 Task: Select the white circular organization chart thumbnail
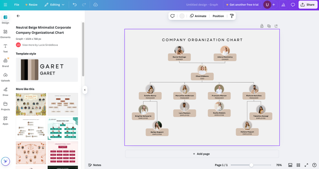point(31,129)
